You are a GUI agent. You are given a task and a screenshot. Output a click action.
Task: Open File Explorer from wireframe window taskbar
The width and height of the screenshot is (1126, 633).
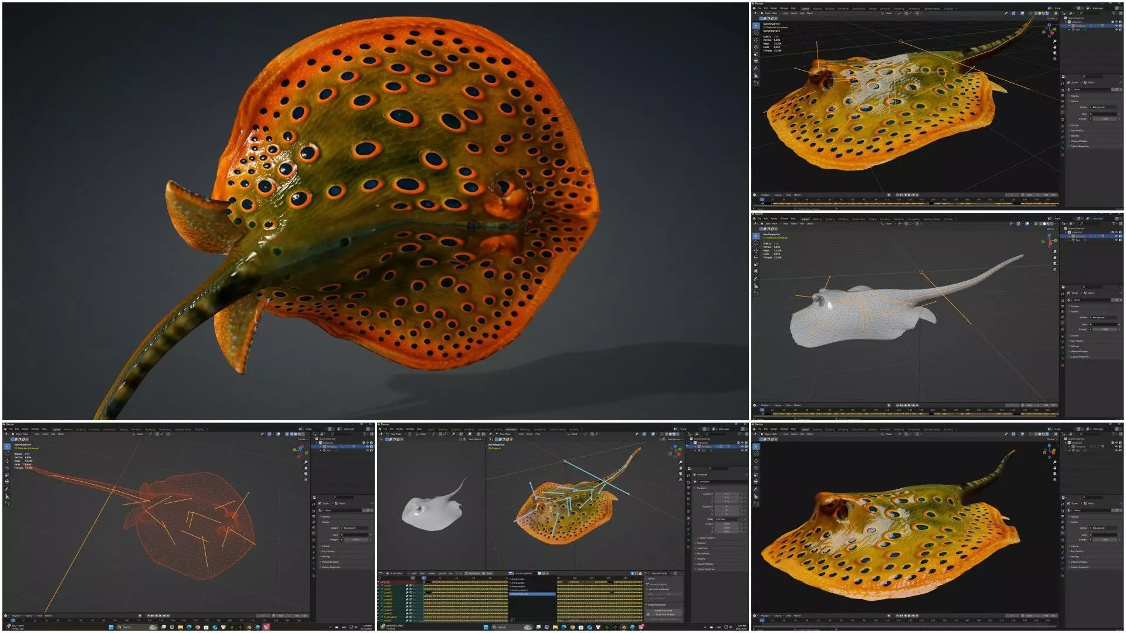click(180, 627)
